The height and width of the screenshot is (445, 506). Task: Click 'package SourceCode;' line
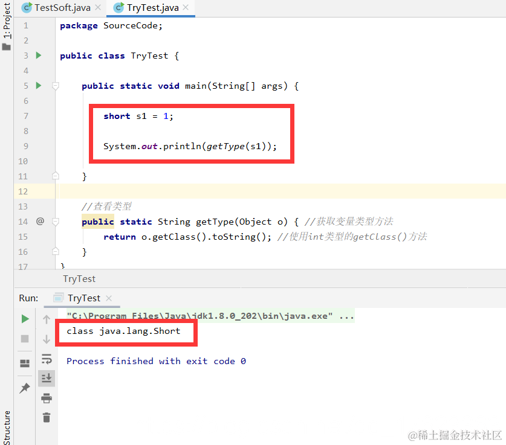point(111,25)
